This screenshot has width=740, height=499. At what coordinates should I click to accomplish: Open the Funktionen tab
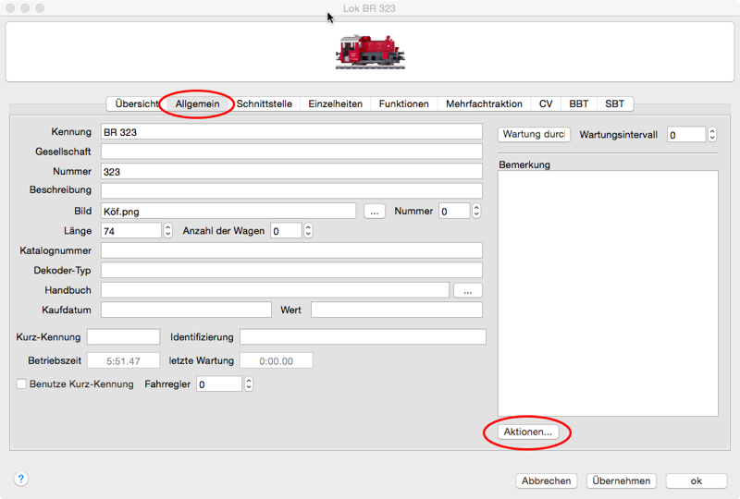click(x=401, y=103)
